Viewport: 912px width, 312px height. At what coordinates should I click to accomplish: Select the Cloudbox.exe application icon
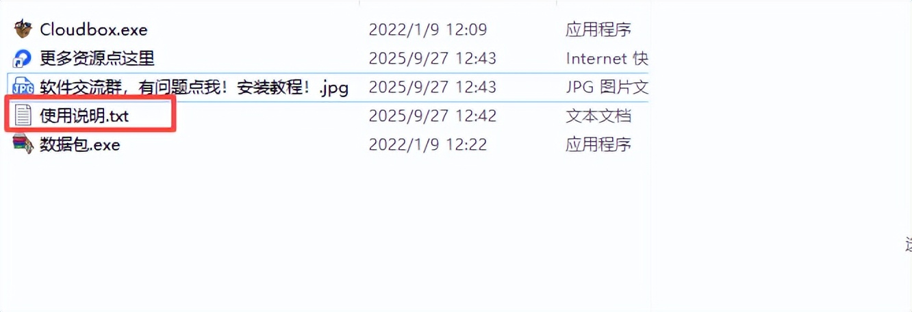[x=23, y=30]
